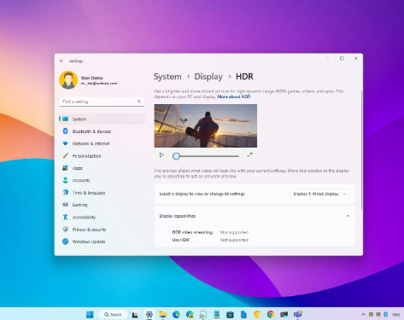Open the More about HDR link
The width and height of the screenshot is (404, 320).
click(234, 96)
